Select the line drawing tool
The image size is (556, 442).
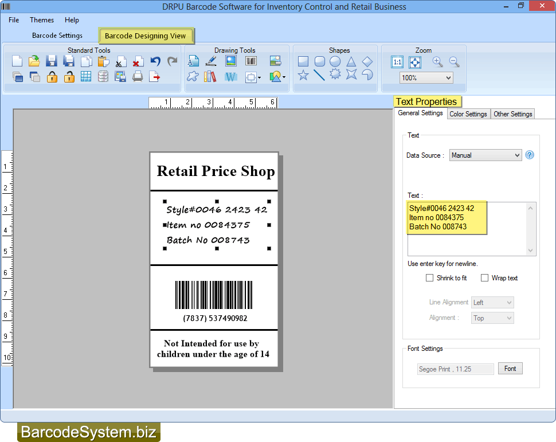319,75
